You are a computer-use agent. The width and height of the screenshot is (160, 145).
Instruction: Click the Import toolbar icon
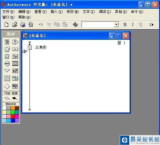tap(30, 25)
